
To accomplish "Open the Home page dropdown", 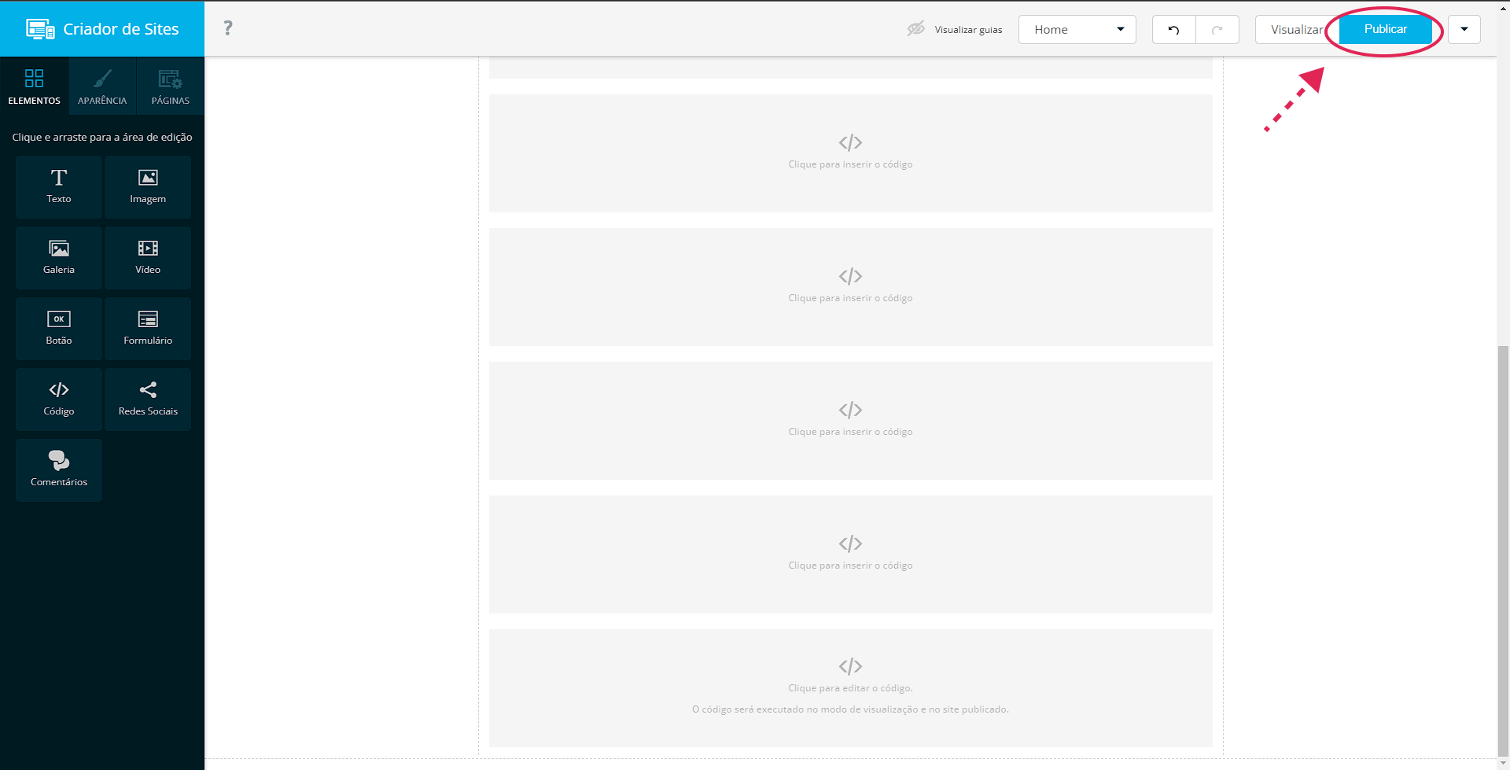I will tap(1077, 30).
